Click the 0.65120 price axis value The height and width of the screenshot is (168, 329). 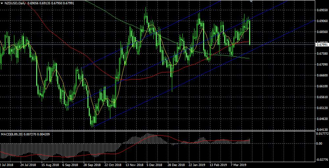[x=322, y=108]
